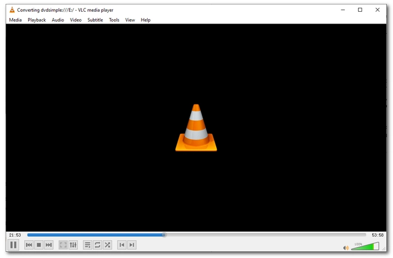
Task: Minimize the VLC window
Action: pos(343,10)
